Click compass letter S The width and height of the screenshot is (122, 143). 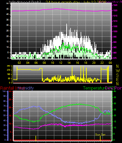(117, 75)
